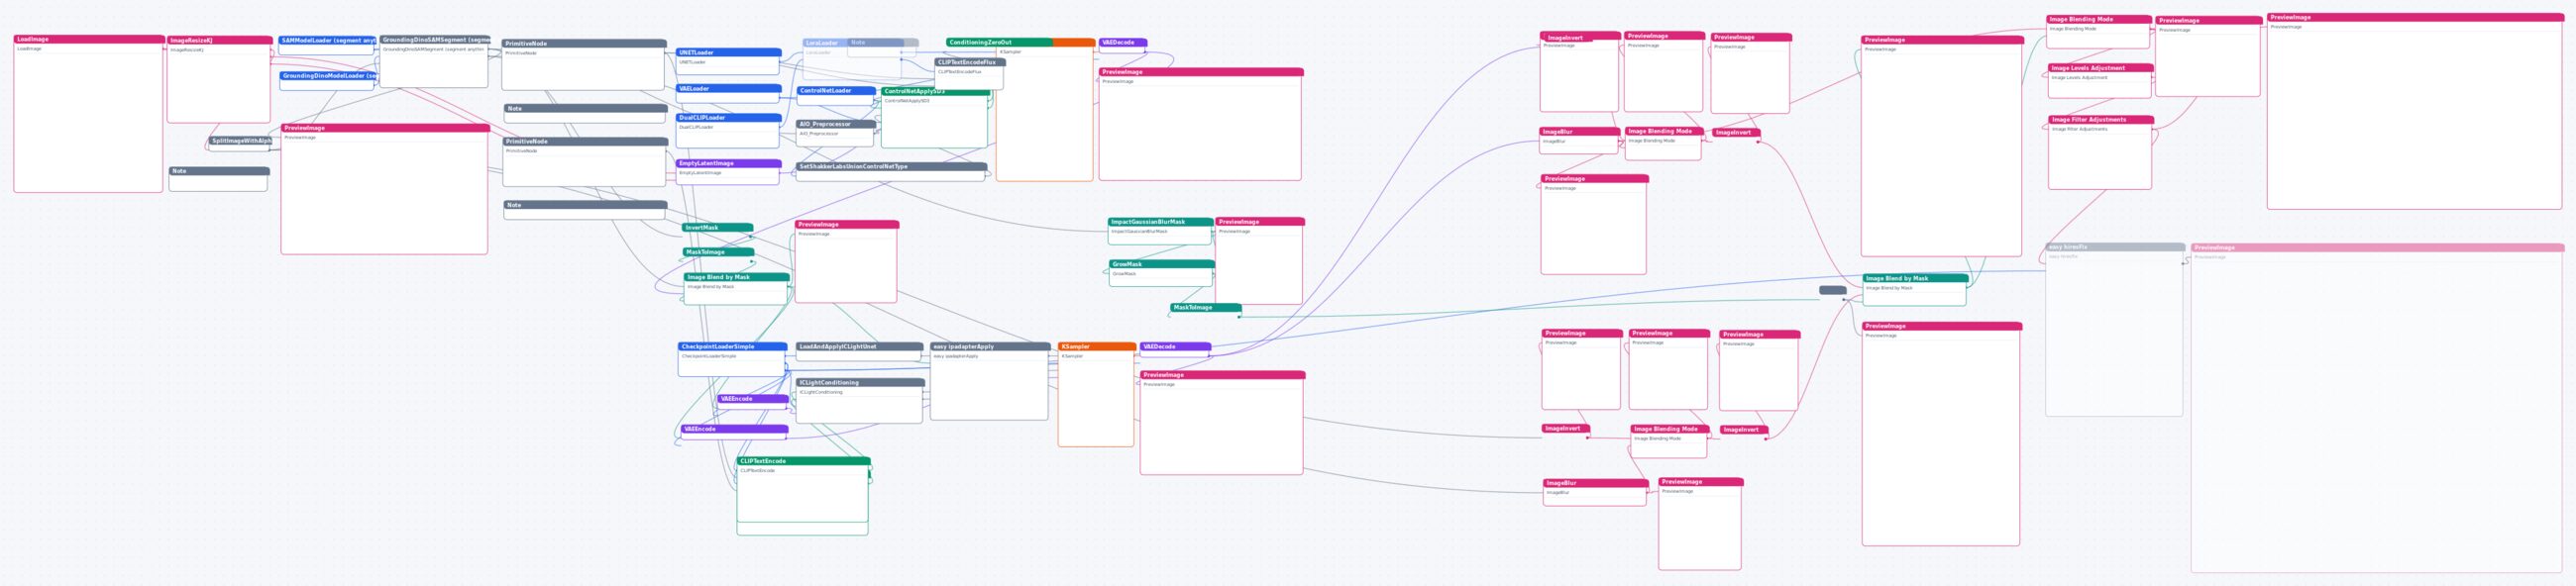Click the ConditioningZeroOut node header
This screenshot has width=2576, height=586.
click(x=999, y=43)
